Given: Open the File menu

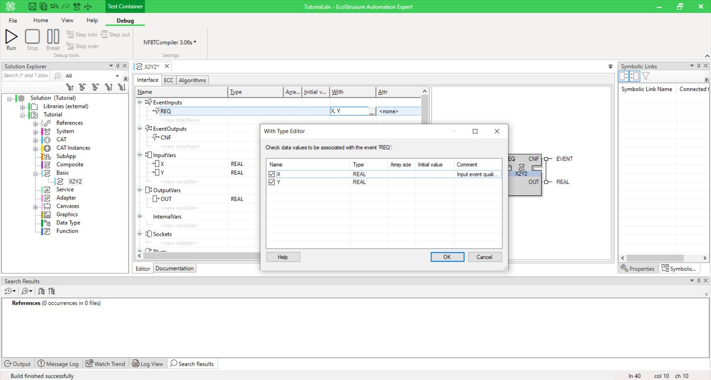Looking at the screenshot, I should (x=13, y=20).
